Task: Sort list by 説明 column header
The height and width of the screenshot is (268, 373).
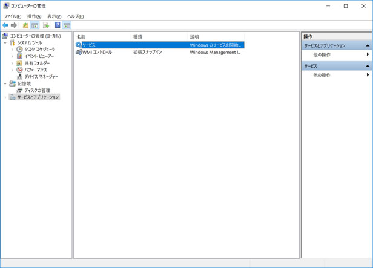Action: click(x=216, y=37)
